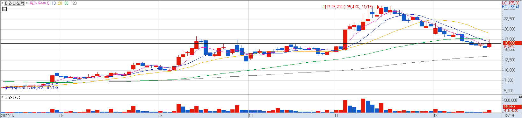
Task: Select the blue 10 moving average label
Action: 54,3
